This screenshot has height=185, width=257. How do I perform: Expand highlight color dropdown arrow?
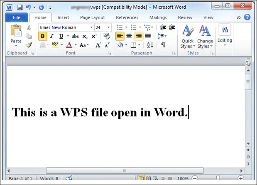pos(61,45)
